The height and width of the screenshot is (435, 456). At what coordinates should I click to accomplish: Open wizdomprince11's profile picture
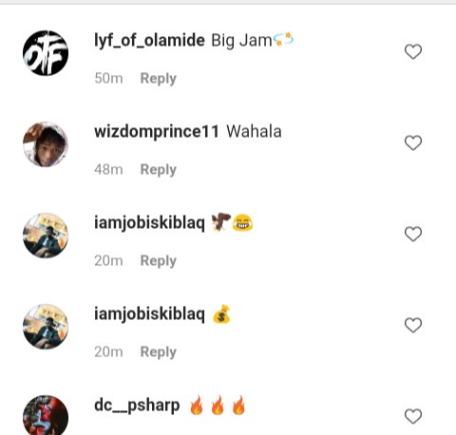(x=46, y=144)
